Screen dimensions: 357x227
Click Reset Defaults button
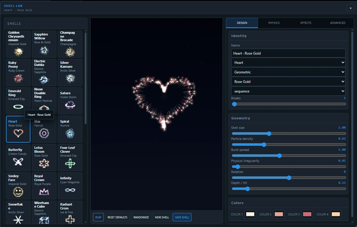click(x=117, y=217)
